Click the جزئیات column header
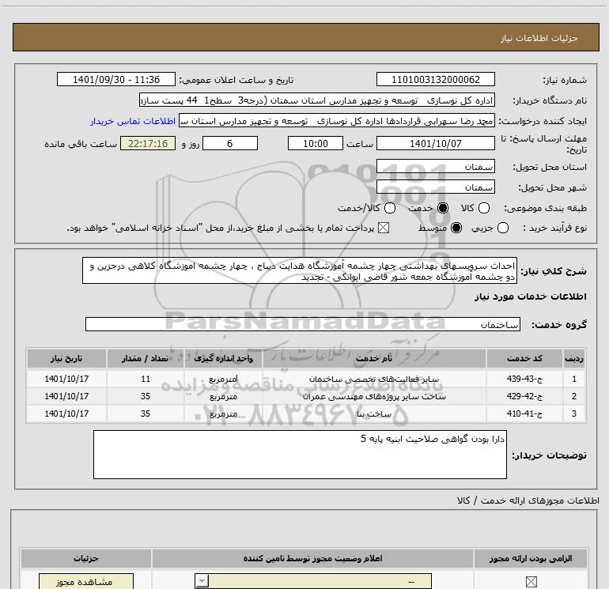The image size is (609, 589). [x=86, y=558]
